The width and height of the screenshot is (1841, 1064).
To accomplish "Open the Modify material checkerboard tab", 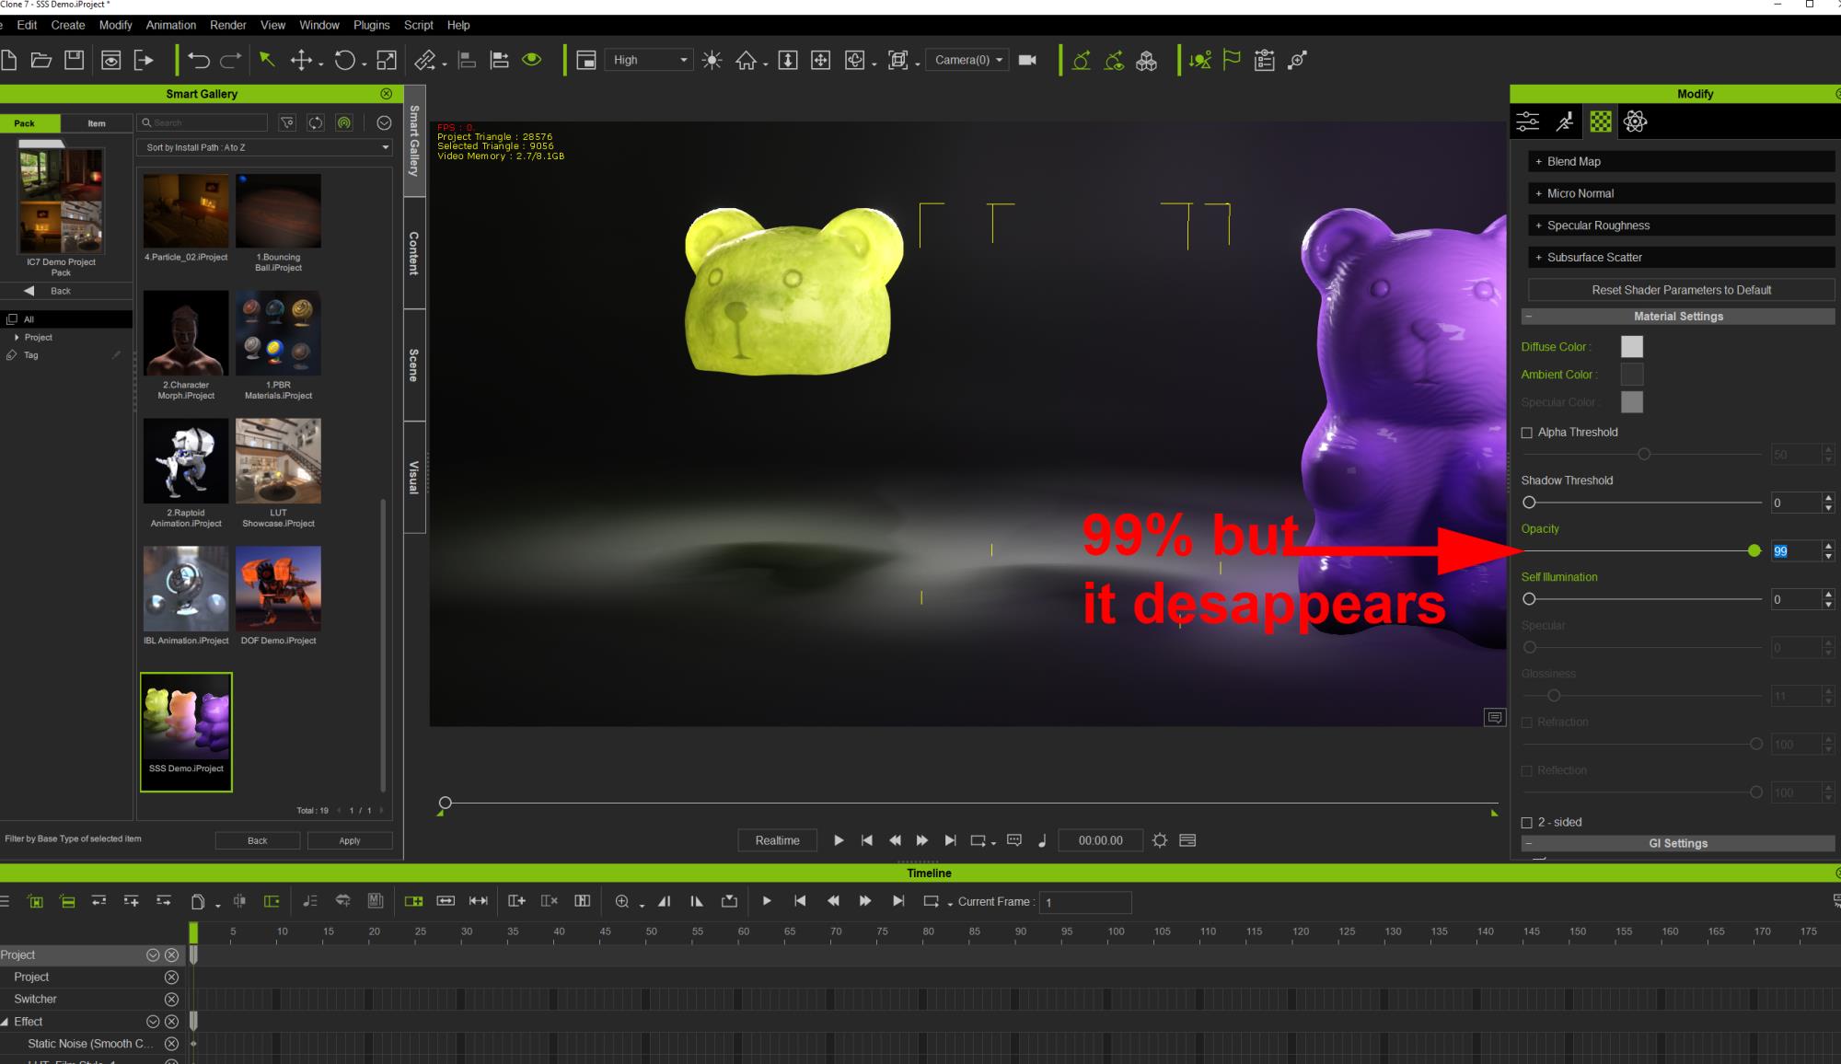I will click(x=1601, y=121).
